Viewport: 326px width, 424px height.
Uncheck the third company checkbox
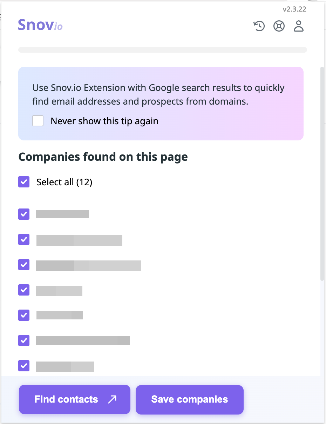24,265
